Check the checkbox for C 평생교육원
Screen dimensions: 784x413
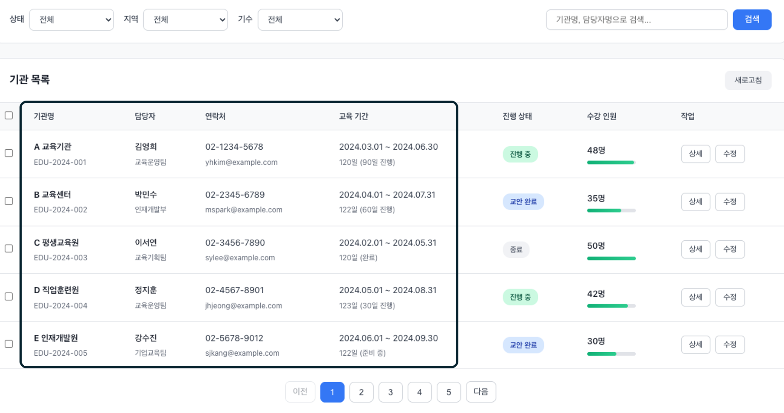tap(9, 248)
